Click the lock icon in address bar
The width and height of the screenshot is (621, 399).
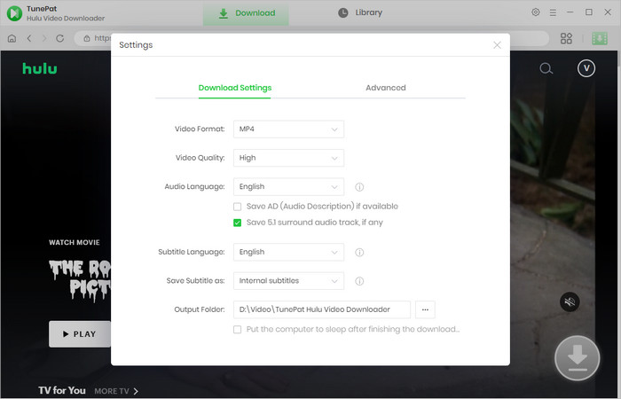point(87,38)
